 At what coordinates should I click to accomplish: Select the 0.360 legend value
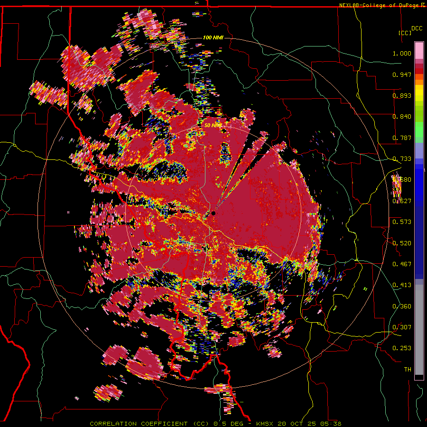pyautogui.click(x=402, y=306)
